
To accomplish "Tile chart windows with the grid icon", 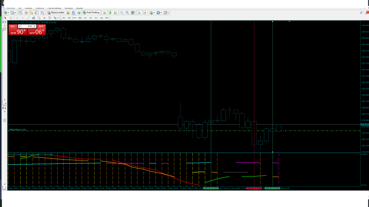I will [133, 13].
